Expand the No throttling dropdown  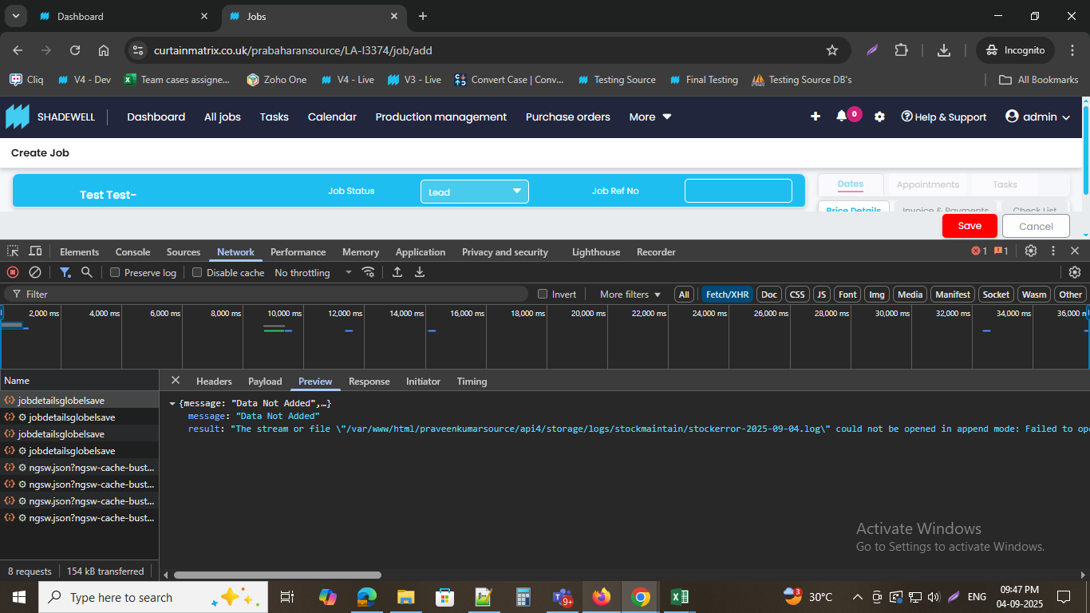click(x=313, y=272)
